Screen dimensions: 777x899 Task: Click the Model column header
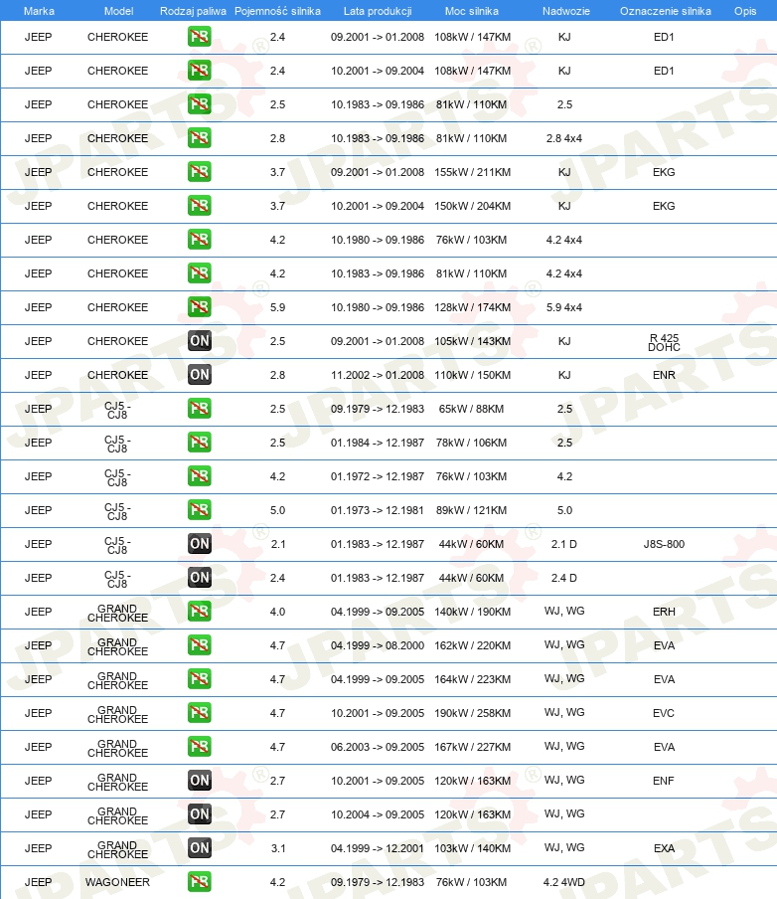point(118,11)
